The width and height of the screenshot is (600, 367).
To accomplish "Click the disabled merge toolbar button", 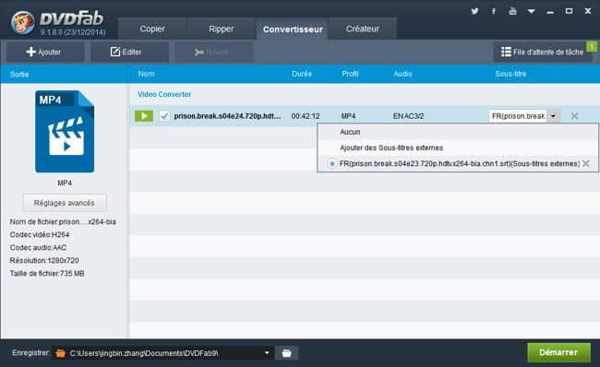I will tap(212, 52).
